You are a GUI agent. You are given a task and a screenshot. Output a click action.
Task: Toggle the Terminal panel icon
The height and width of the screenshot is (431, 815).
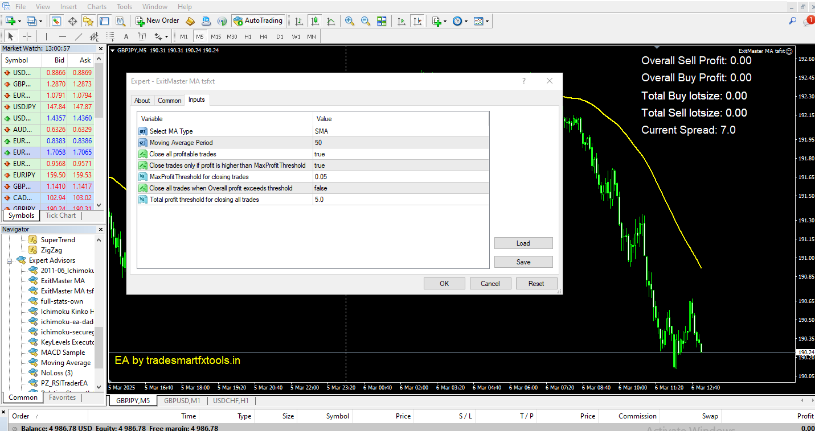click(104, 21)
